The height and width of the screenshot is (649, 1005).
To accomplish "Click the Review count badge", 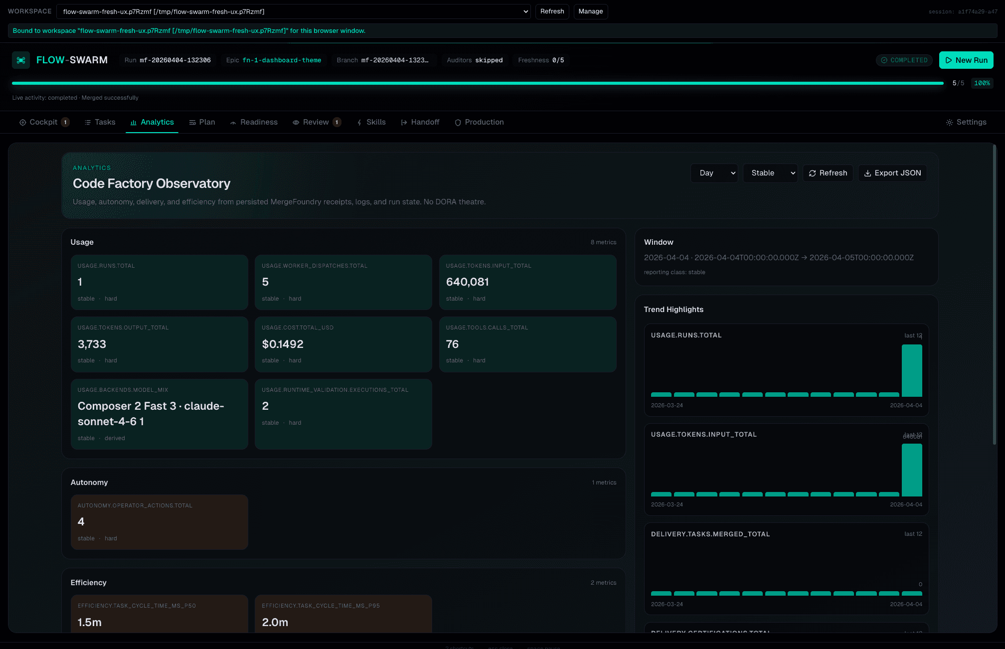I will pos(337,123).
